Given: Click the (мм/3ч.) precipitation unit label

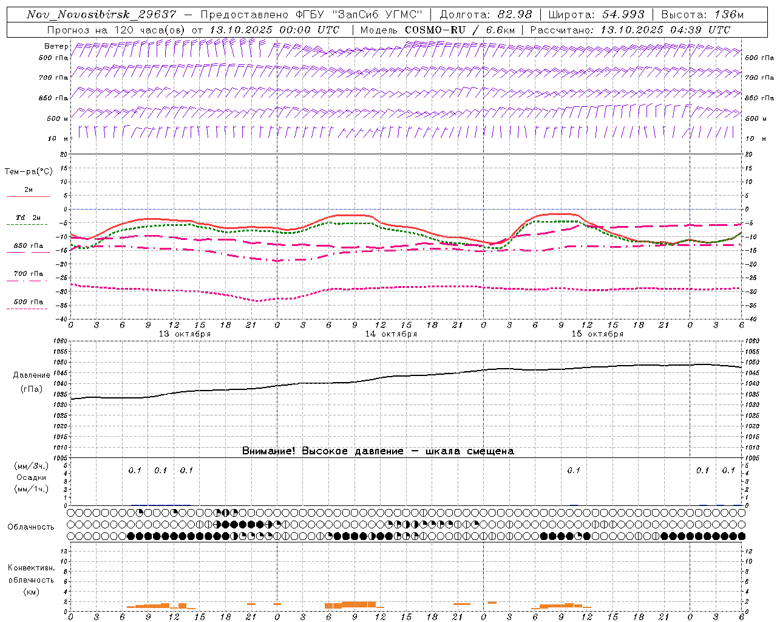Looking at the screenshot, I should pyautogui.click(x=32, y=466).
